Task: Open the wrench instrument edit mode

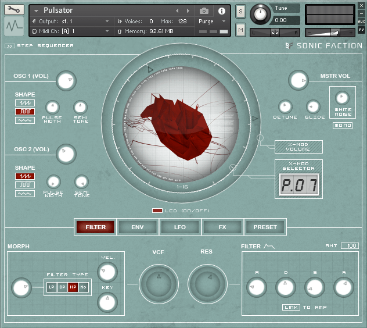Action: pos(14,10)
